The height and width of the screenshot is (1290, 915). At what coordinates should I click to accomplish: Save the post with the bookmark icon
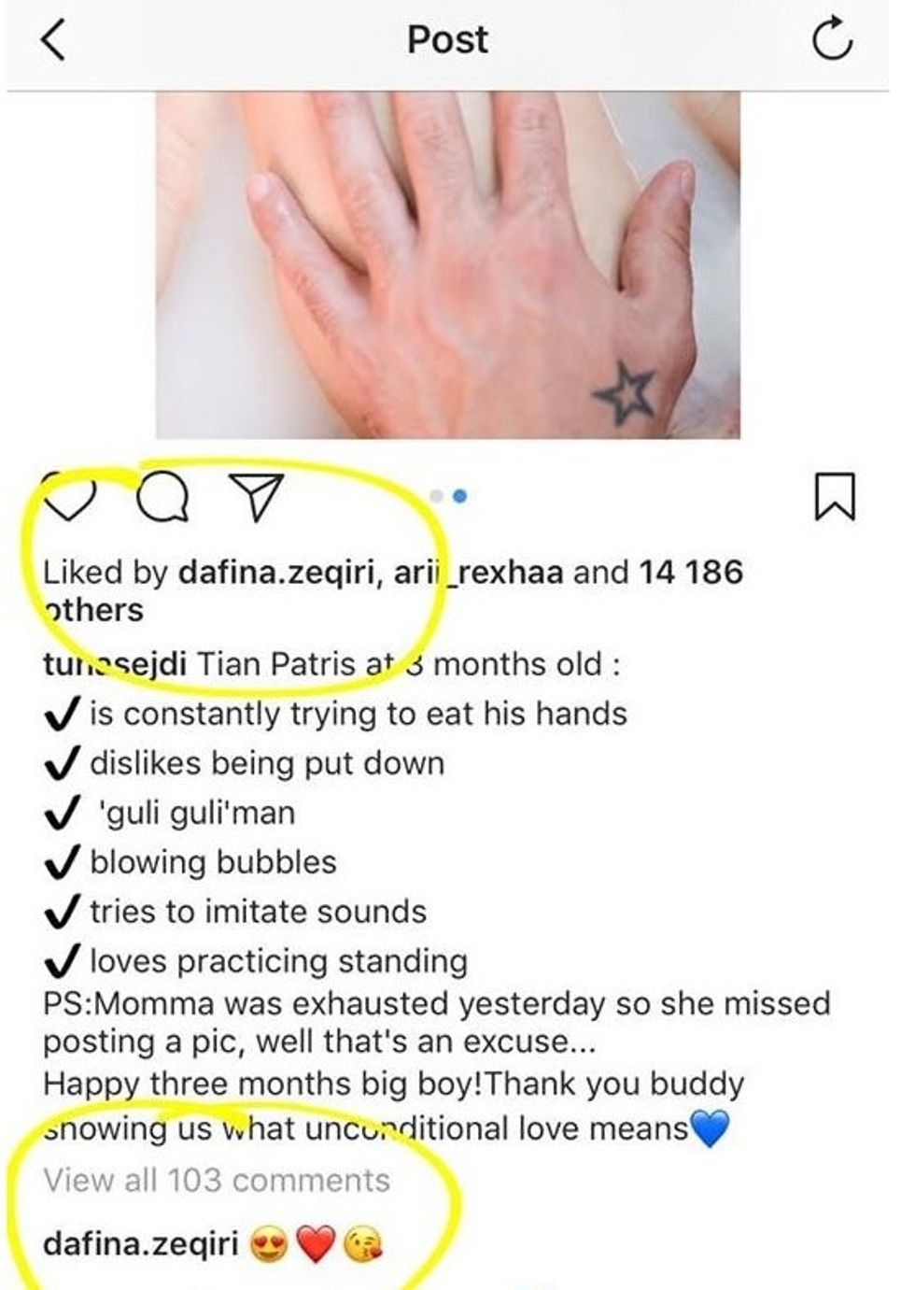834,495
